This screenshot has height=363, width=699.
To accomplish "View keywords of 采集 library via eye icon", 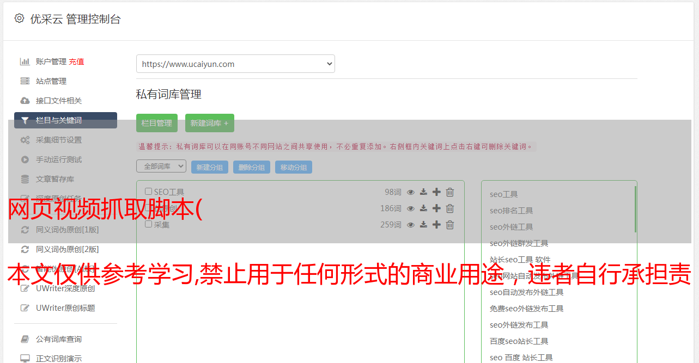I will tap(411, 225).
